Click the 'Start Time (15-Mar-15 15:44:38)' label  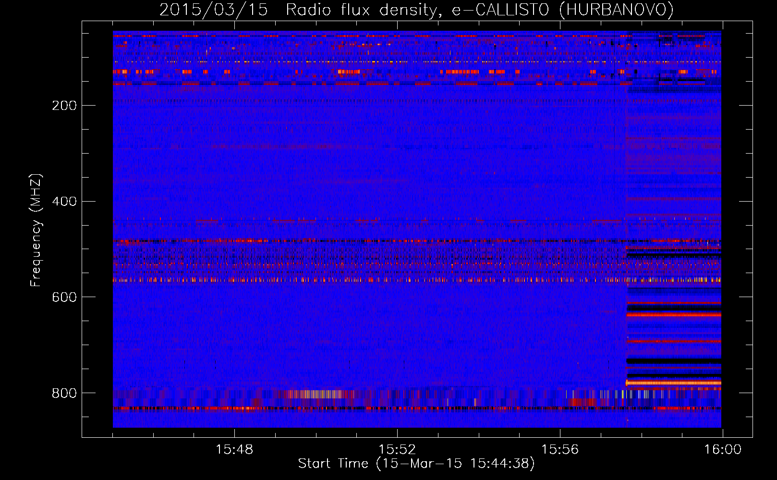click(x=416, y=464)
